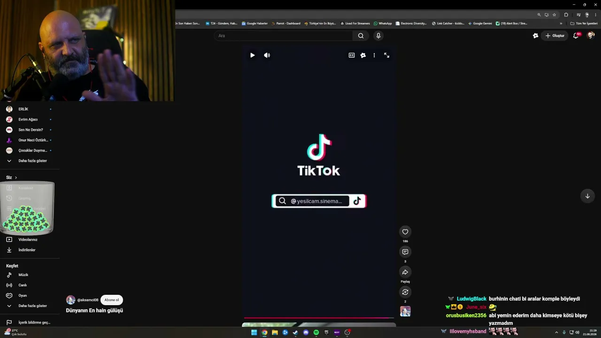Image resolution: width=601 pixels, height=338 pixels.
Task: Open the Short's sound thumbnail
Action: click(405, 311)
